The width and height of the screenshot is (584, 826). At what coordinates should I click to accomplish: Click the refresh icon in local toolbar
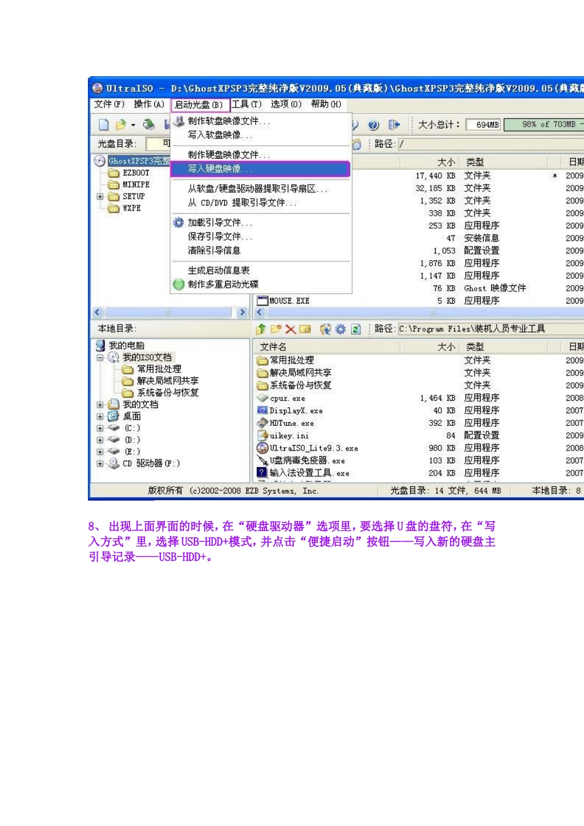click(355, 329)
